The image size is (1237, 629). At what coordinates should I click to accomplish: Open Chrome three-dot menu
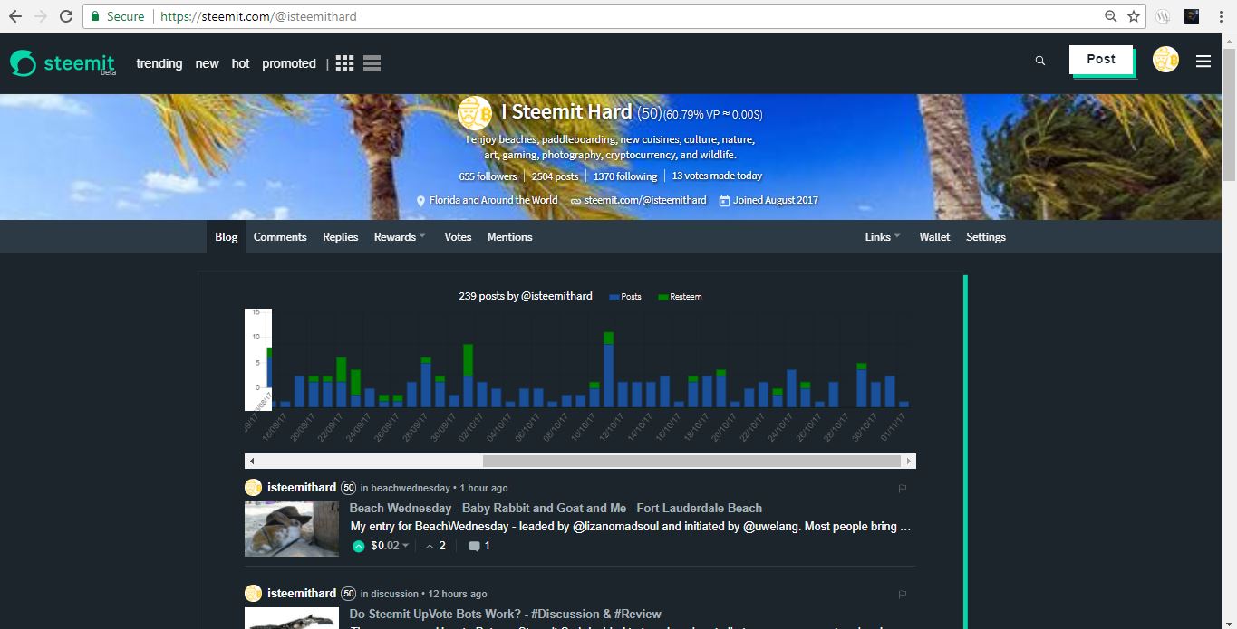coord(1223,16)
